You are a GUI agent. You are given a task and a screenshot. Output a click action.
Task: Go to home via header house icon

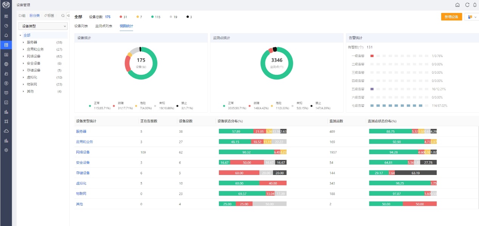coord(457,5)
